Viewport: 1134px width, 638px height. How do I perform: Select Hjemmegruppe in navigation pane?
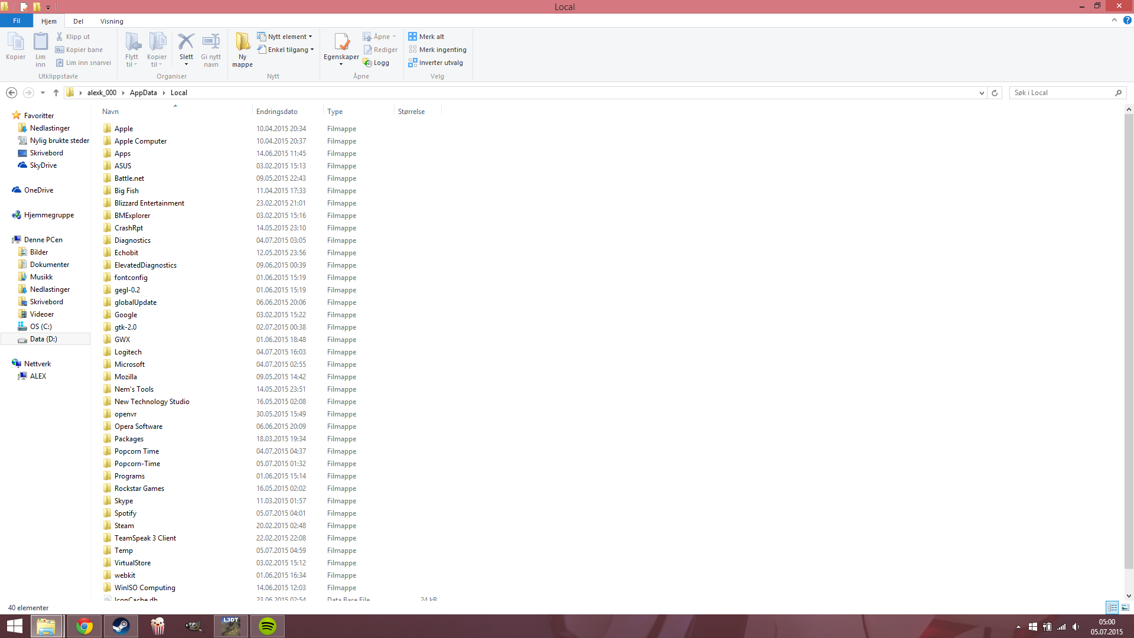pyautogui.click(x=49, y=215)
